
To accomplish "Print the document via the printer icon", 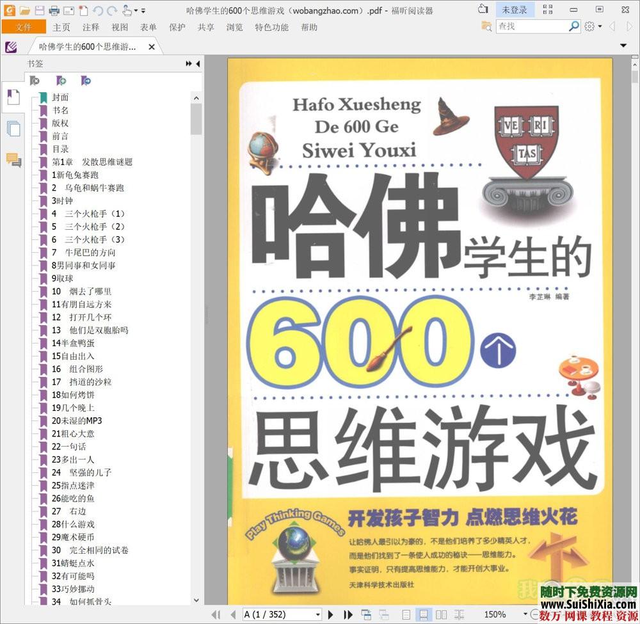I will (x=54, y=11).
